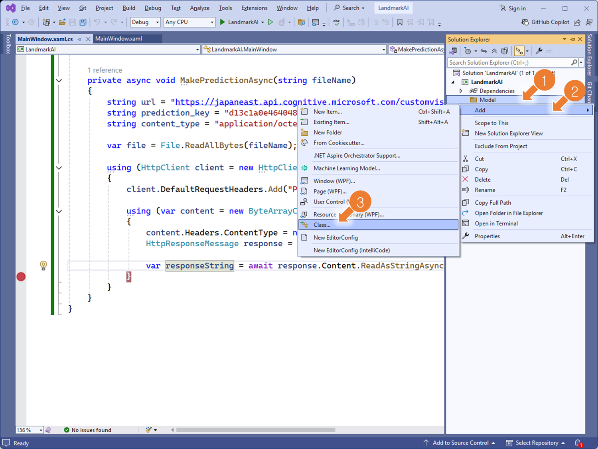Screen dimensions: 598x449
Task: Click the Search Solution Explorer input field
Action: pyautogui.click(x=509, y=63)
